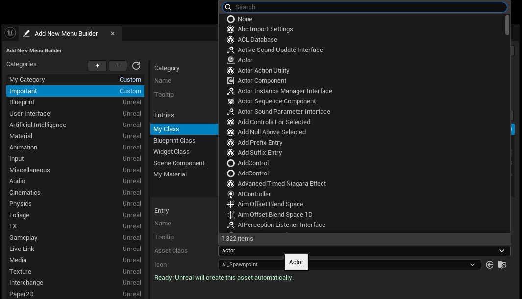
Task: Select My Class entry
Action: [184, 129]
